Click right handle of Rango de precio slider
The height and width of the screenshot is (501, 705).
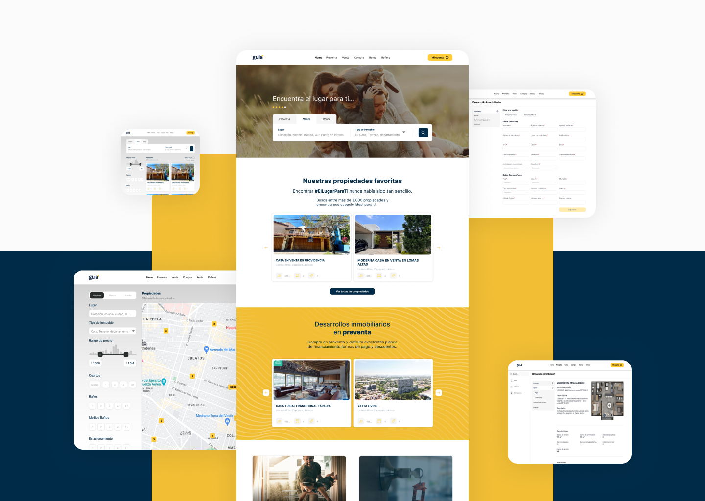coord(126,354)
